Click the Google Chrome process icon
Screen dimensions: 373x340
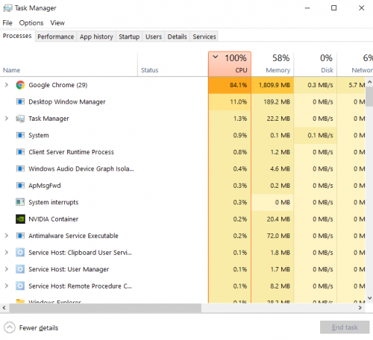point(20,85)
